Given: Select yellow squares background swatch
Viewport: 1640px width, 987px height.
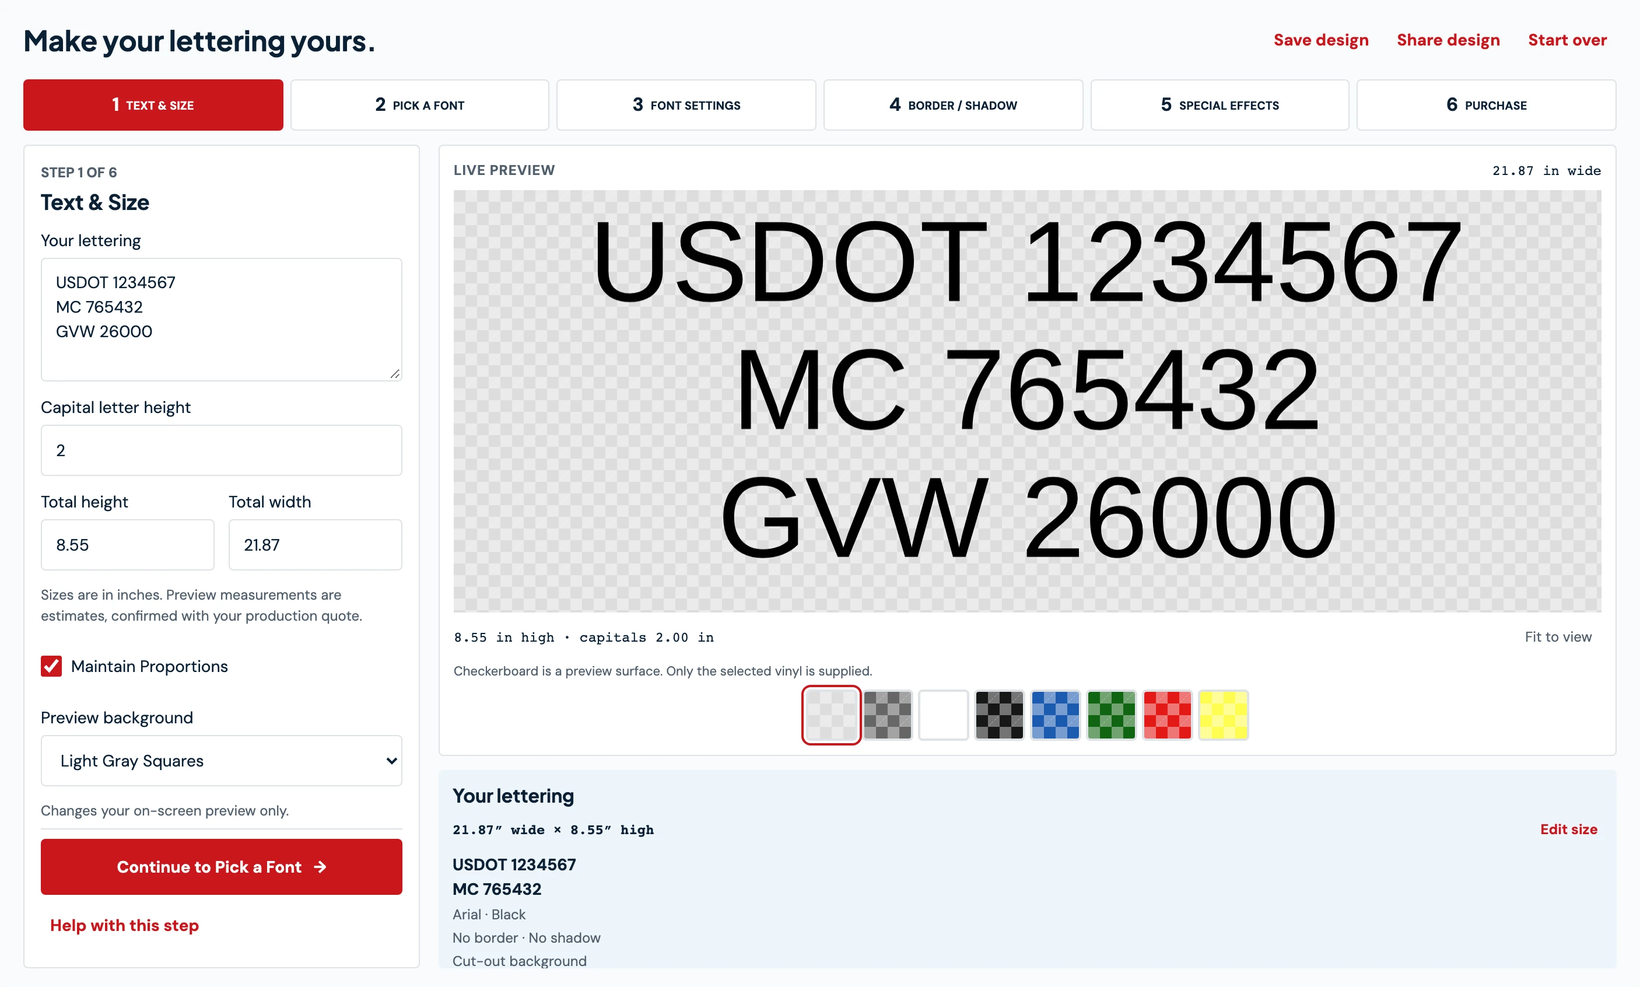Looking at the screenshot, I should tap(1222, 715).
